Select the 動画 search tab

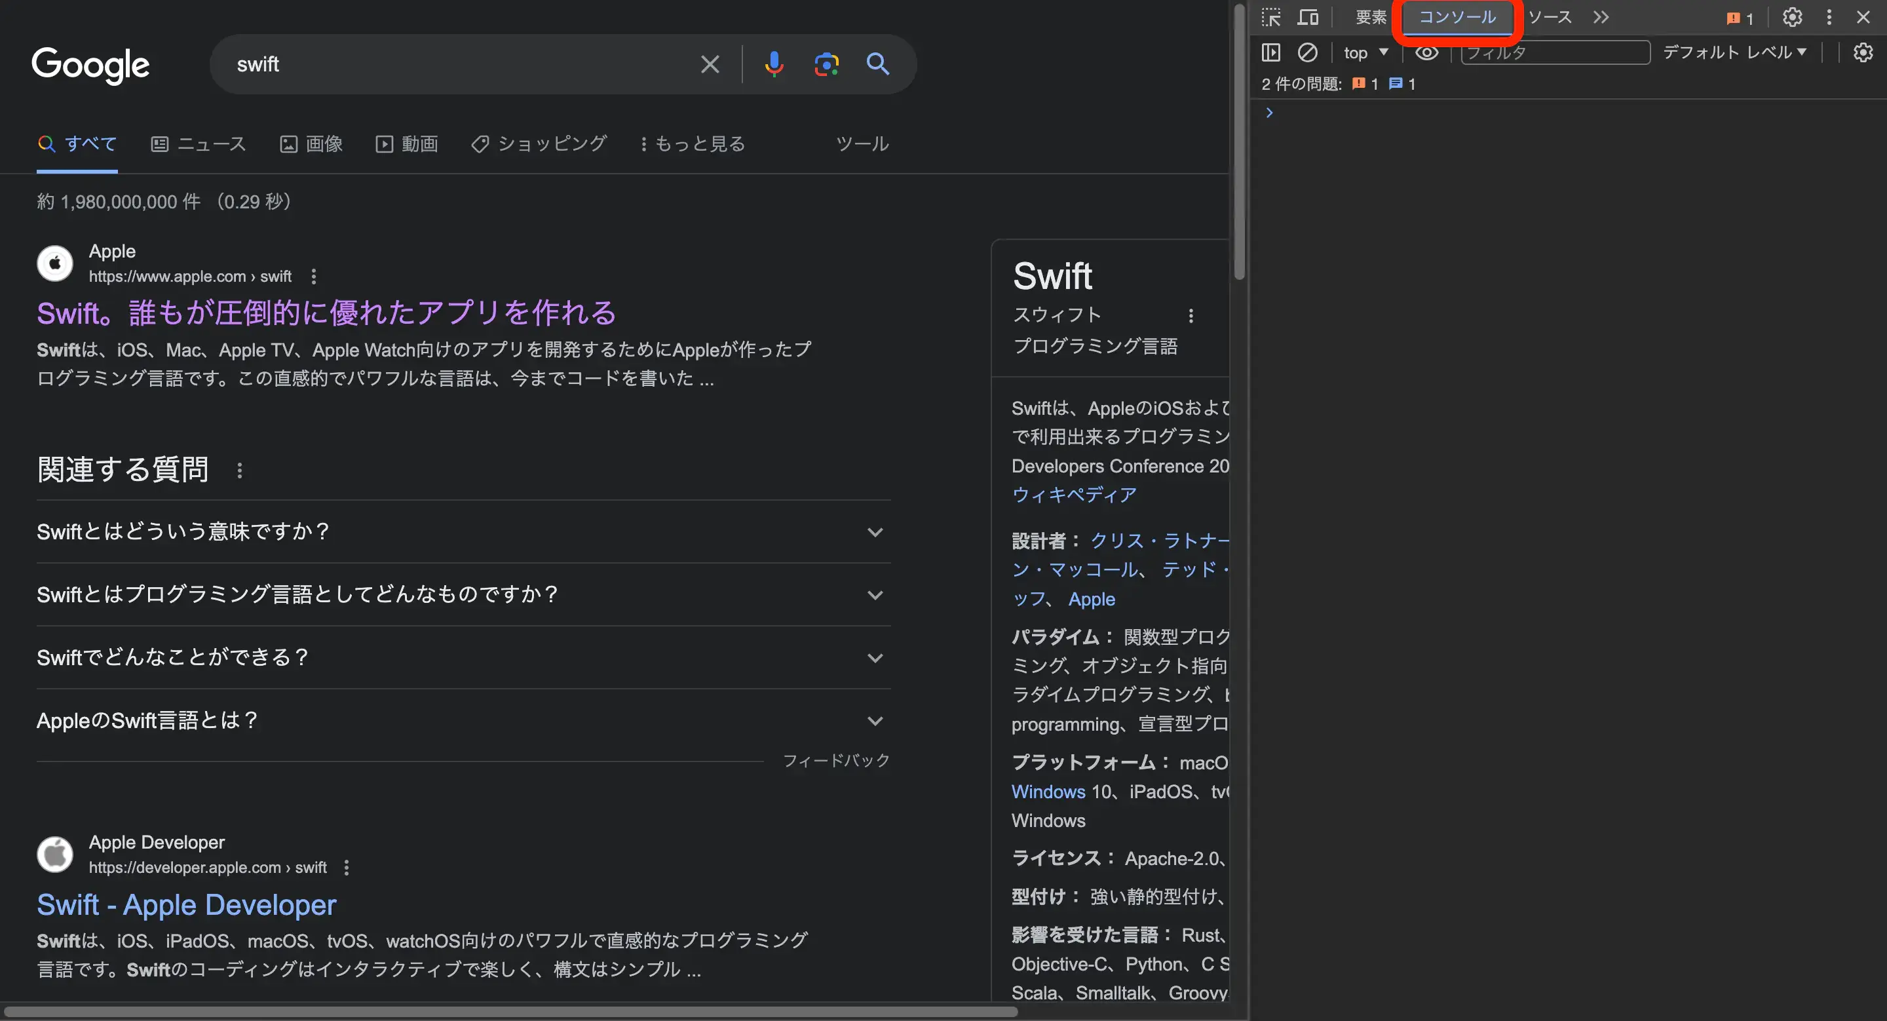coord(406,144)
